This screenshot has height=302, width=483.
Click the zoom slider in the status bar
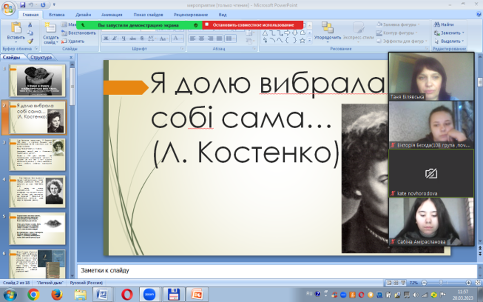[440, 283]
